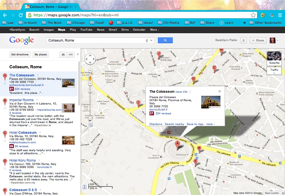Star The Colosseum result in the list
Screen dimensions: 285x195
(5, 83)
